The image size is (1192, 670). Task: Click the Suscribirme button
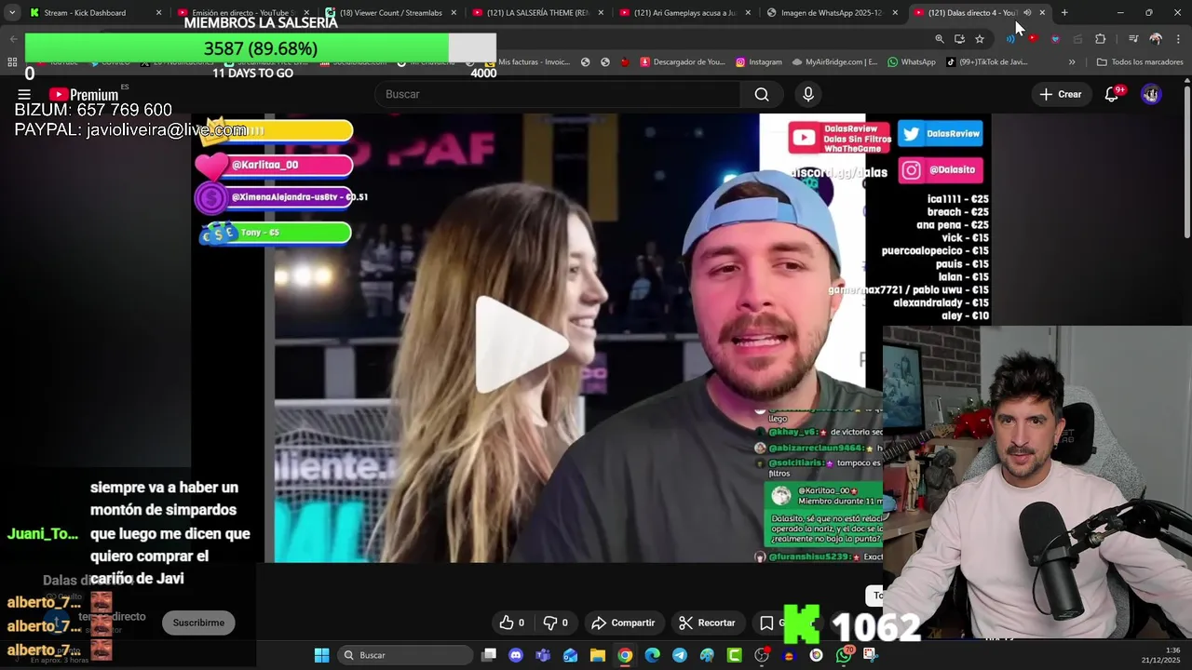tap(198, 623)
